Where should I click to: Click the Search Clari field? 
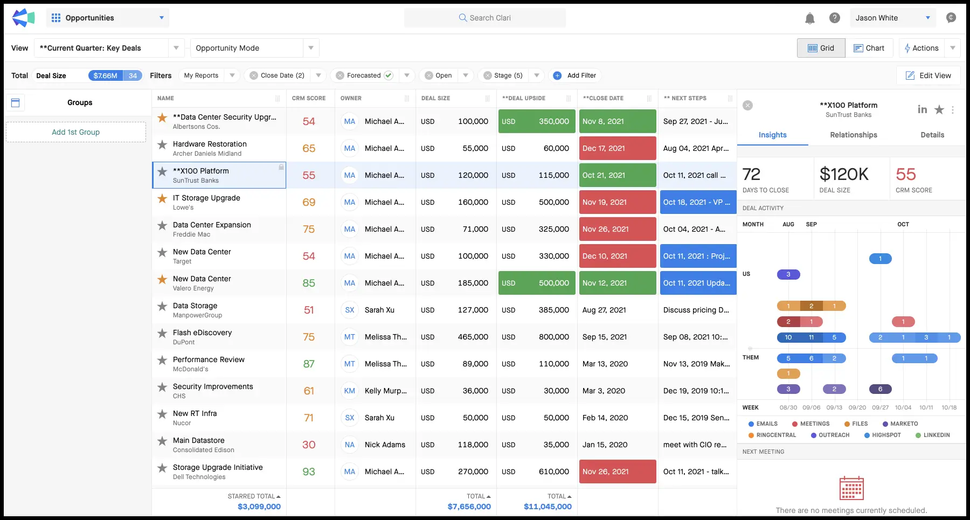click(485, 18)
